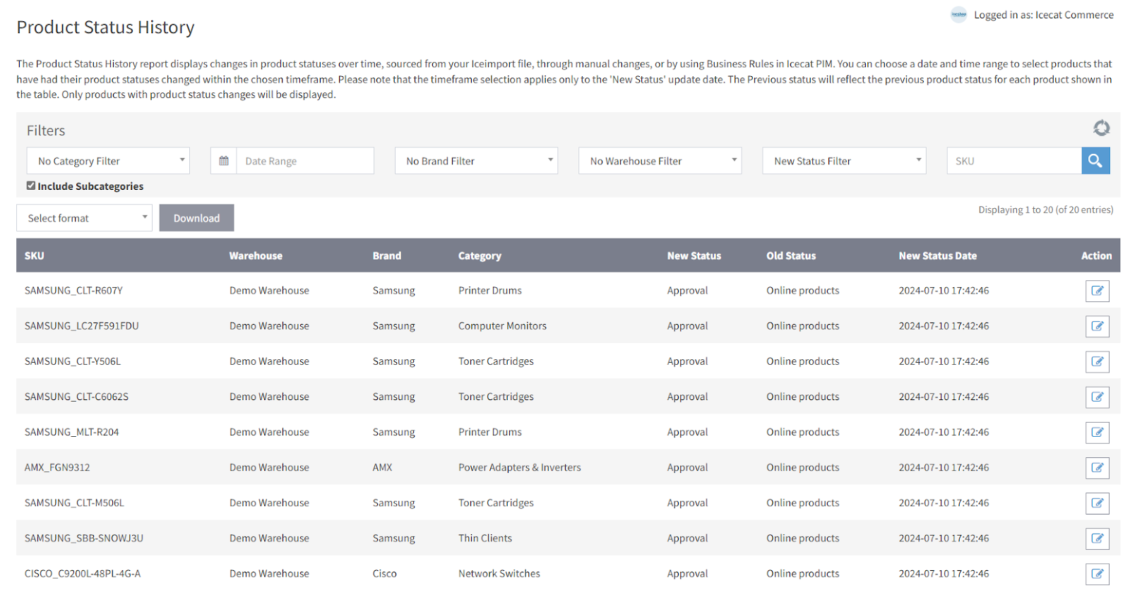Click the refresh filters icon

1101,128
